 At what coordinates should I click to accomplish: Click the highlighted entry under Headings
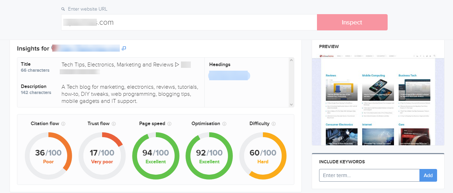[229, 75]
